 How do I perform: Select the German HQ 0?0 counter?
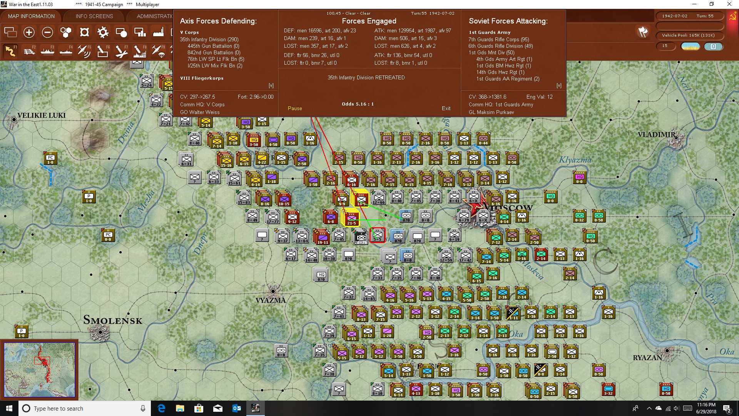click(321, 275)
